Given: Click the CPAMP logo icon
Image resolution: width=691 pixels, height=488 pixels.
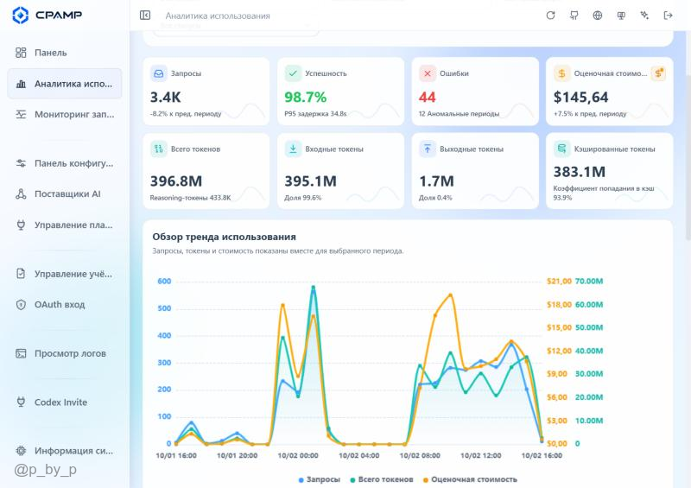Looking at the screenshot, I should coord(20,15).
